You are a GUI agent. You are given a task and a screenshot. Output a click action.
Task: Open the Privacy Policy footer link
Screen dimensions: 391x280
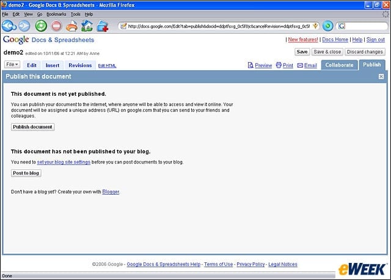(250, 264)
